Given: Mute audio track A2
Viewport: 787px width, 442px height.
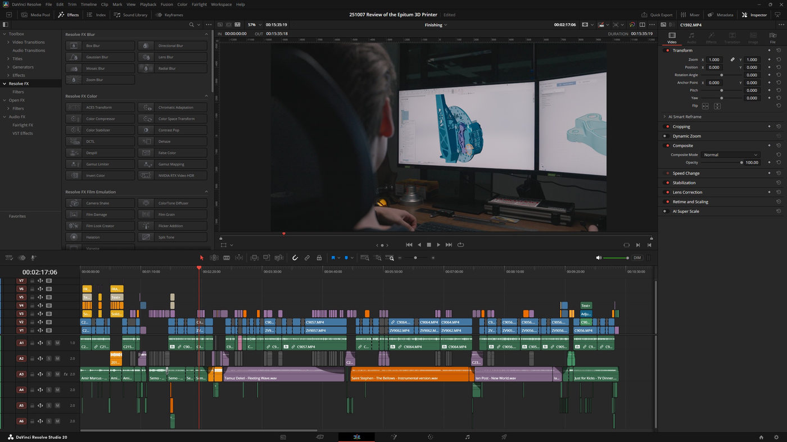Looking at the screenshot, I should coord(57,358).
